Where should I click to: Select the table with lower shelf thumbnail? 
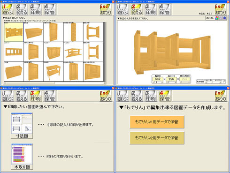[x=54, y=72]
